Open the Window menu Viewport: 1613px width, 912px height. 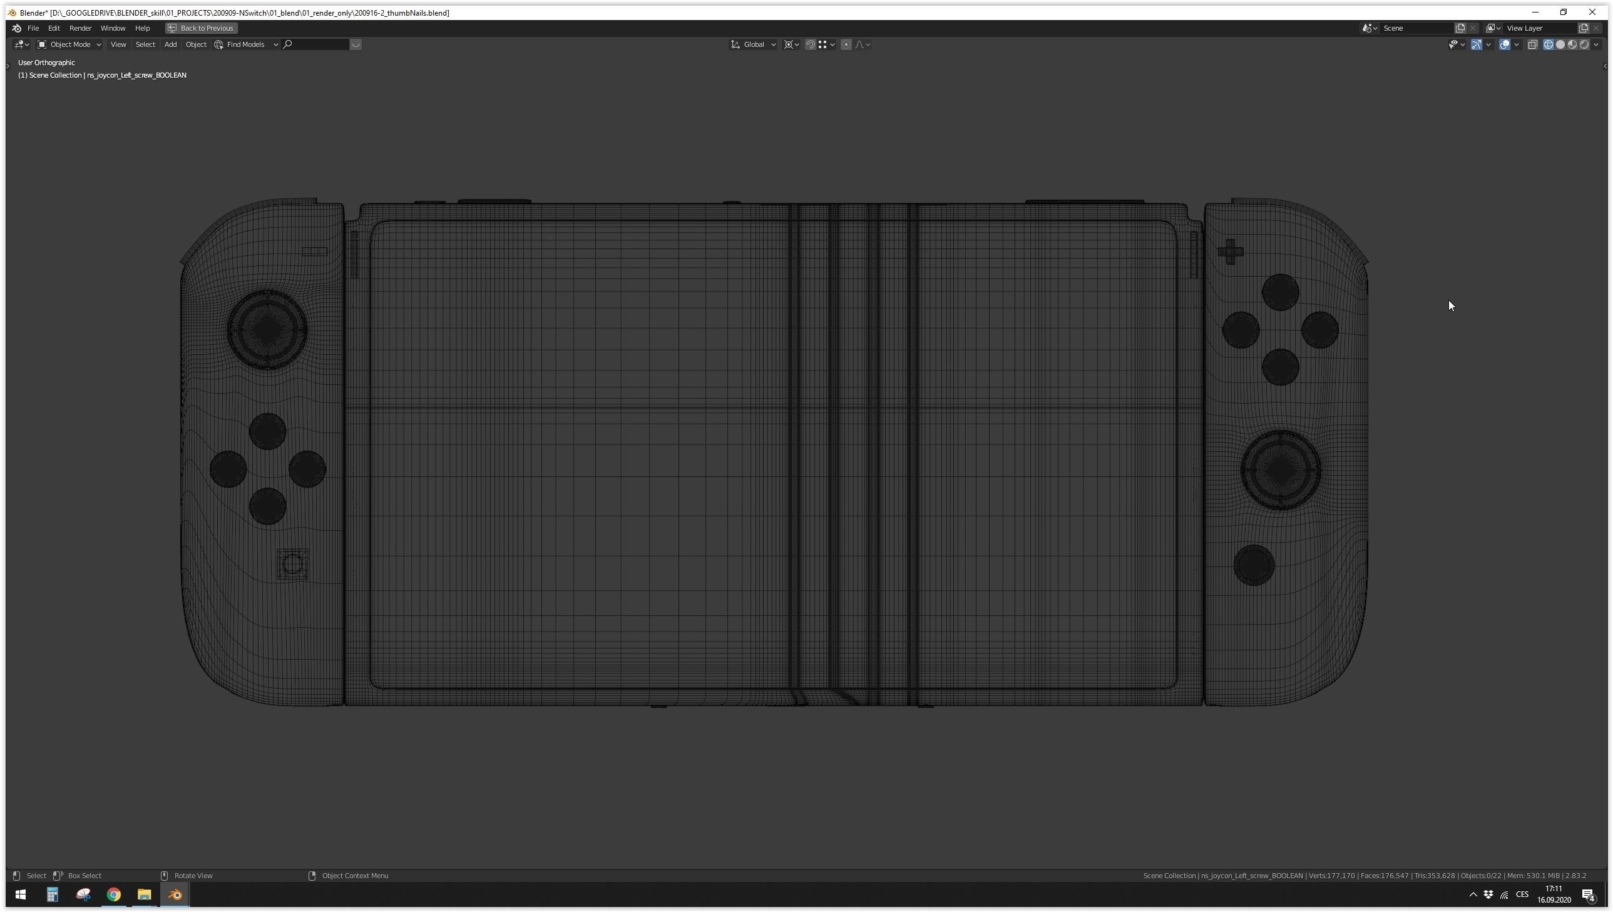(113, 28)
